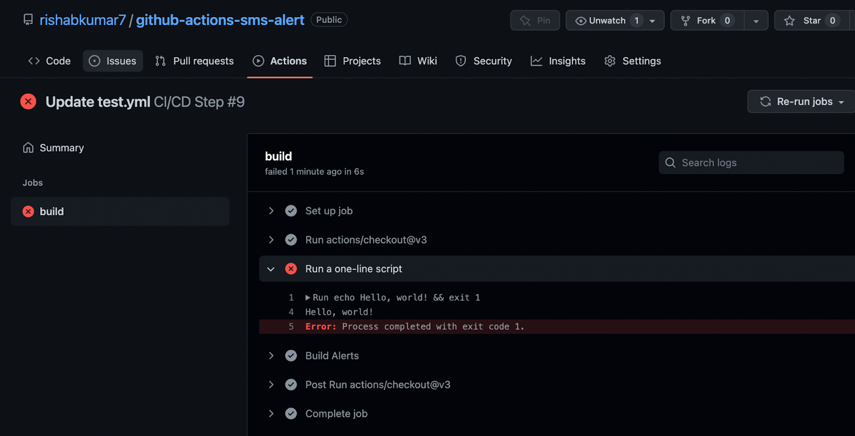The height and width of the screenshot is (436, 855).
Task: Switch to the Code tab
Action: [x=49, y=61]
